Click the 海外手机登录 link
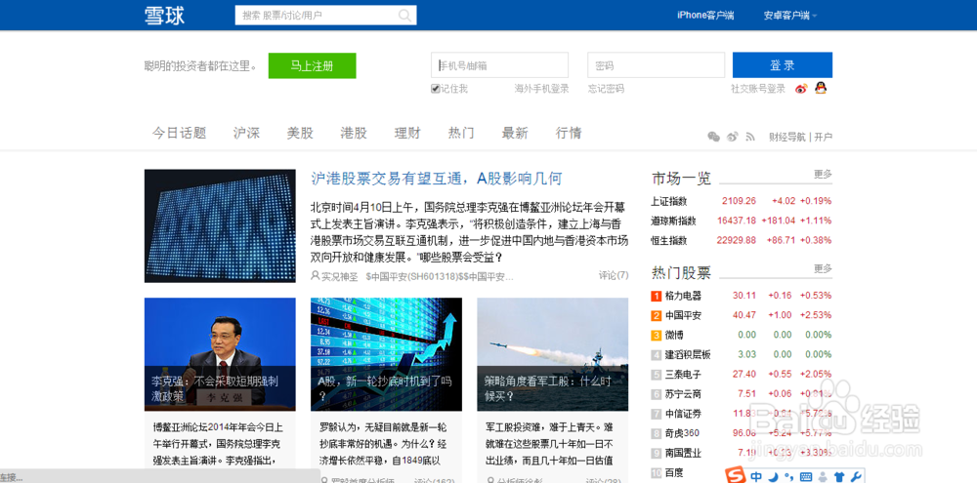This screenshot has width=977, height=483. [x=541, y=89]
